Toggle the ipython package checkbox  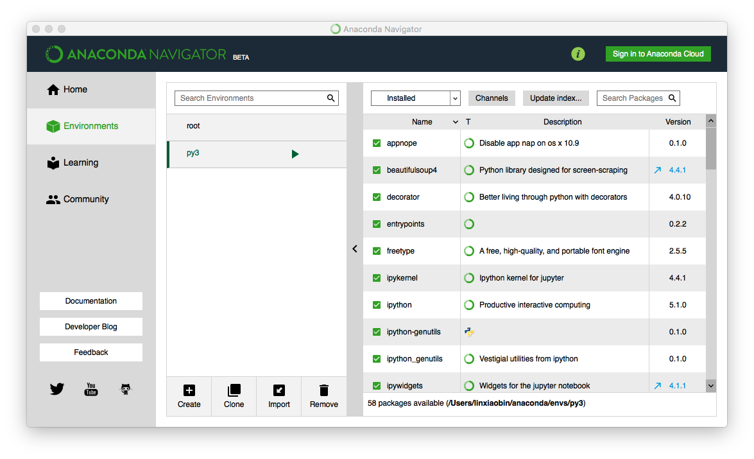coord(377,305)
